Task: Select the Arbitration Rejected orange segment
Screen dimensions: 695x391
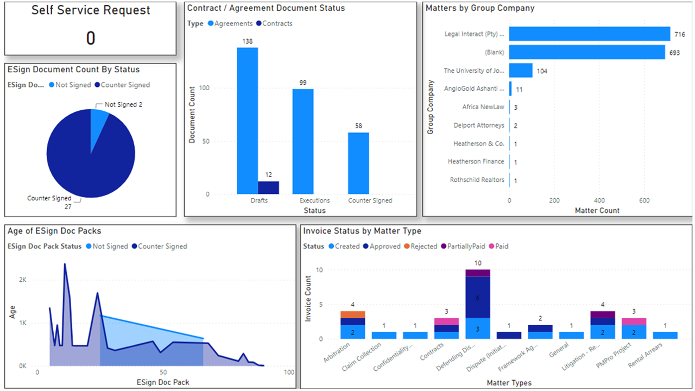Action: pyautogui.click(x=353, y=314)
